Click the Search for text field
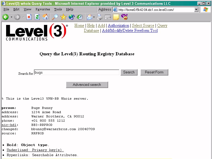 pos(77,72)
